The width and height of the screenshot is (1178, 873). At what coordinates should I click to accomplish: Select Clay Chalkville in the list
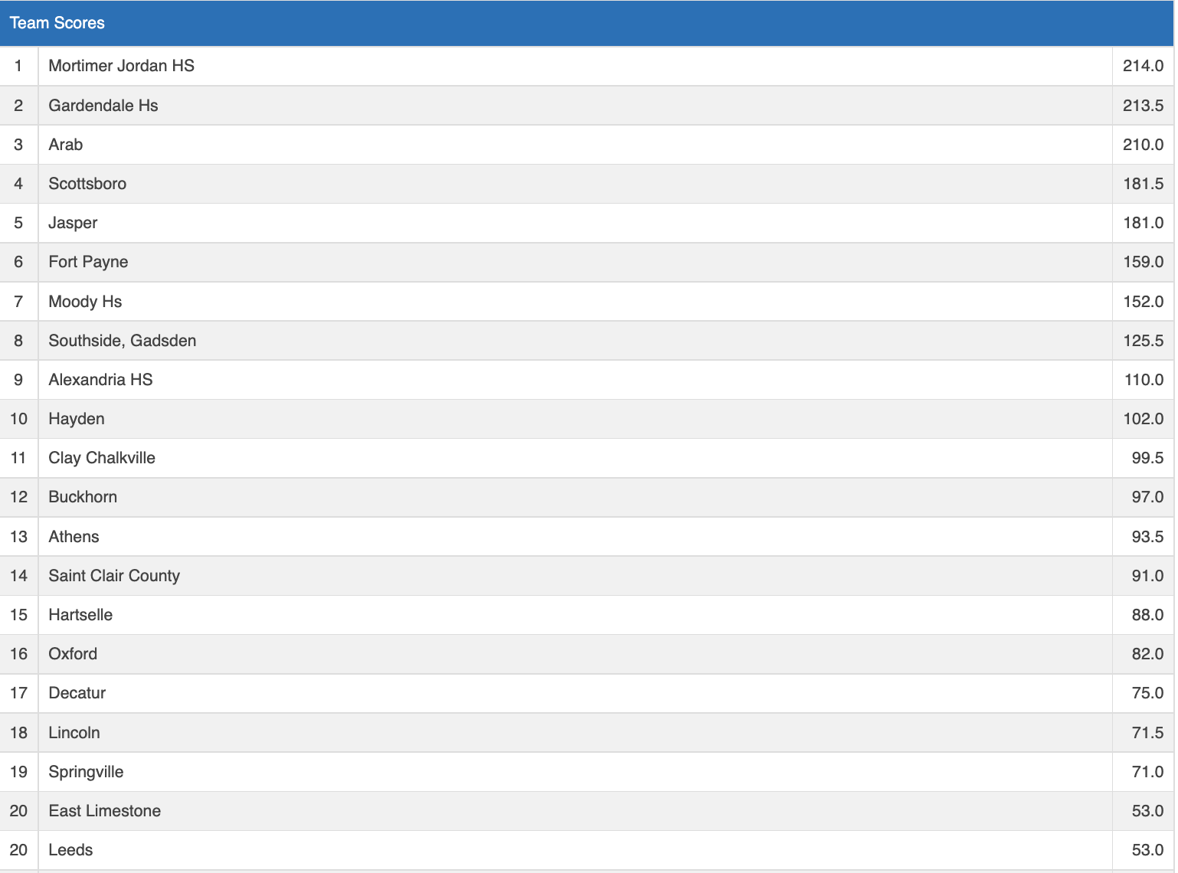[102, 458]
